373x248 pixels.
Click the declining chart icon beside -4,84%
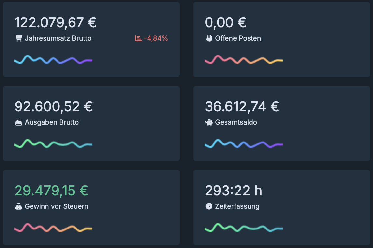coord(139,38)
